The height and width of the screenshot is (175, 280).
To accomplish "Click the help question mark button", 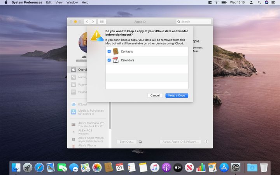I will 206,142.
